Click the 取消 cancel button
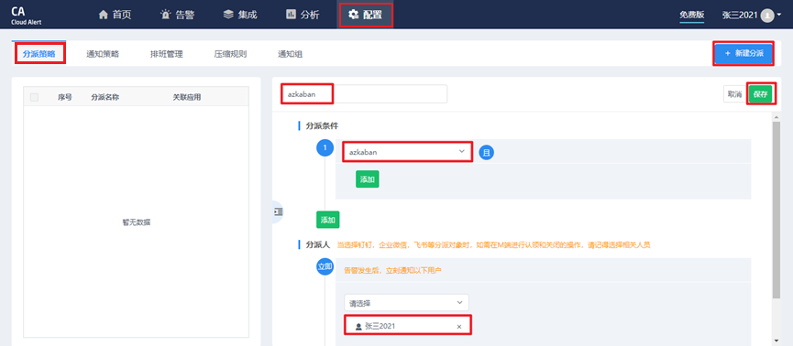 pyautogui.click(x=734, y=94)
